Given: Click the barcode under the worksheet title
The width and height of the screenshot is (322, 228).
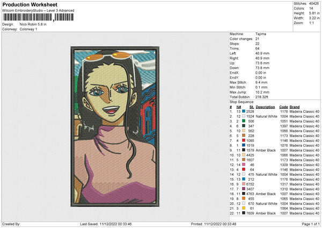Looking at the screenshot, I should pyautogui.click(x=38, y=17).
